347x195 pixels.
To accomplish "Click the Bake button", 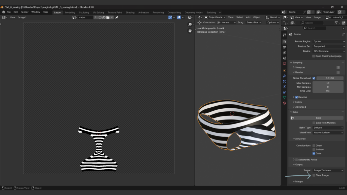I will pos(318,118).
